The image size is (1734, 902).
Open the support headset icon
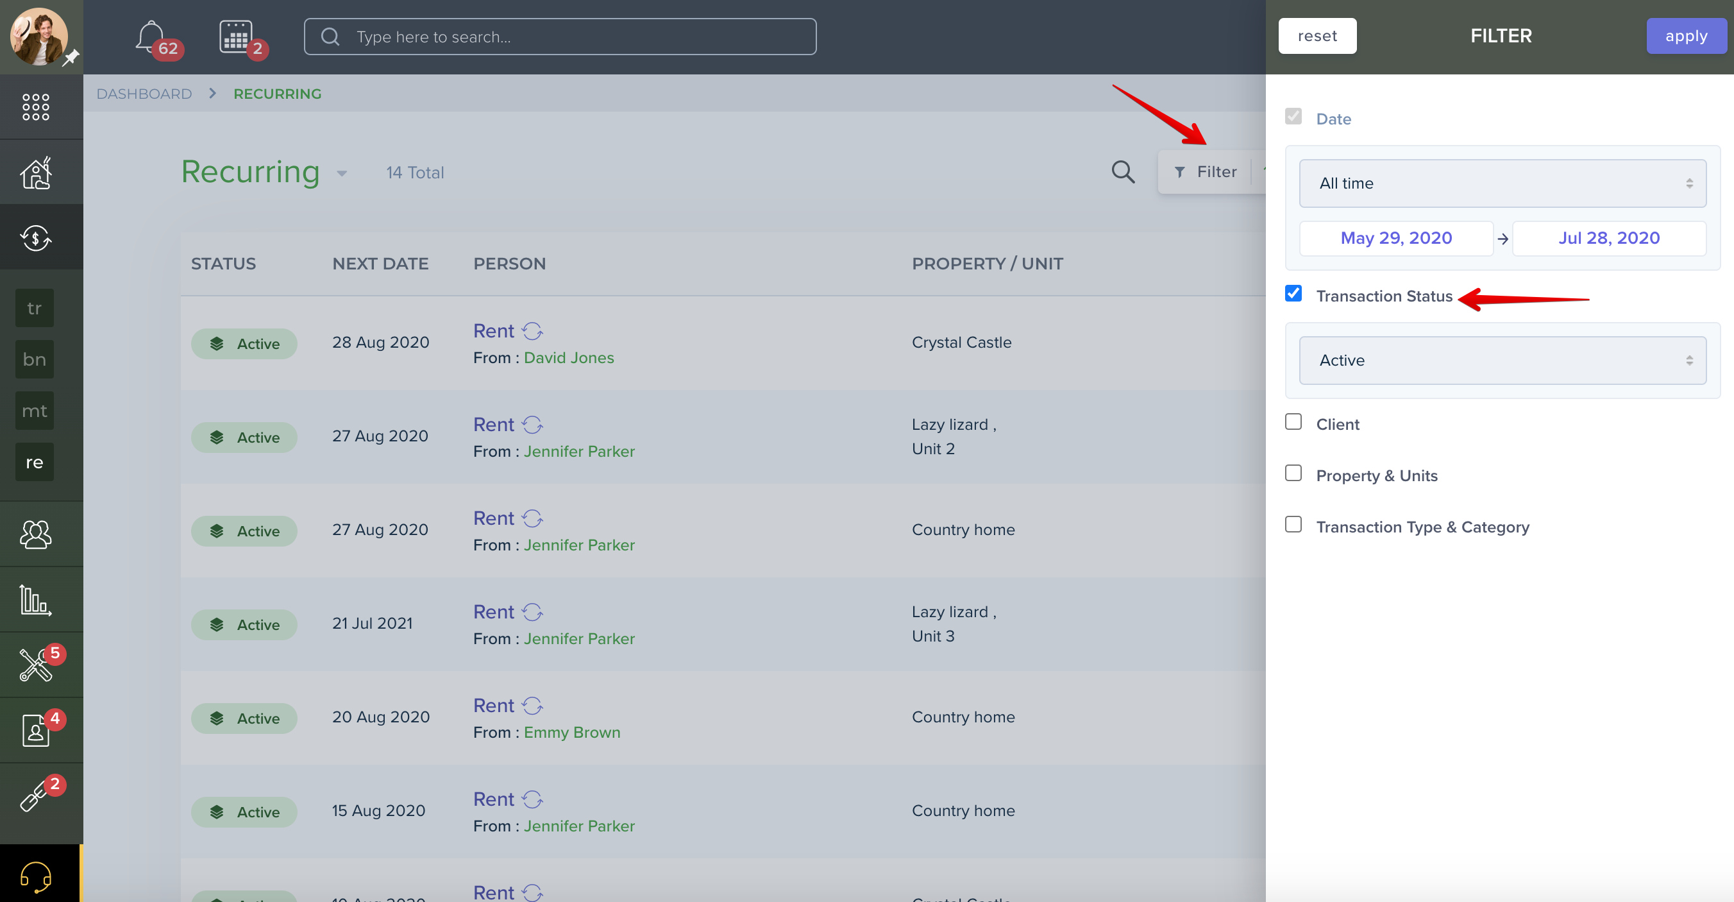tap(36, 876)
